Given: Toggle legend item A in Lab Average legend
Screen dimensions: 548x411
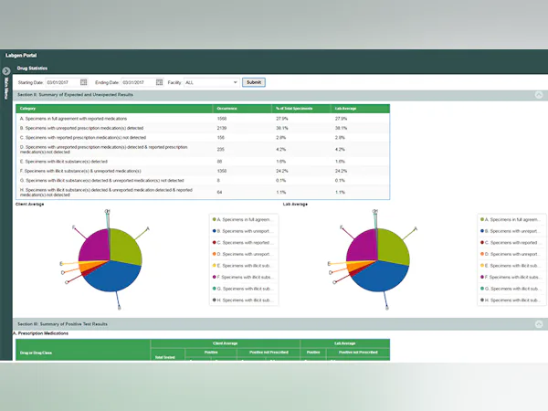Looking at the screenshot, I should pos(510,219).
